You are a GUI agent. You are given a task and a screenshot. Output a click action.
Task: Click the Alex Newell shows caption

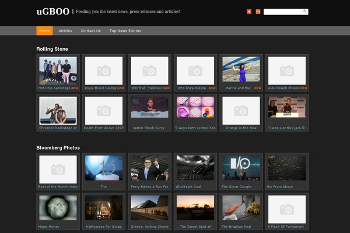point(283,88)
